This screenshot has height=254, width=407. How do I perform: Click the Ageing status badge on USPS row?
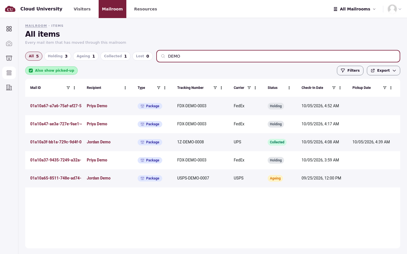(275, 178)
